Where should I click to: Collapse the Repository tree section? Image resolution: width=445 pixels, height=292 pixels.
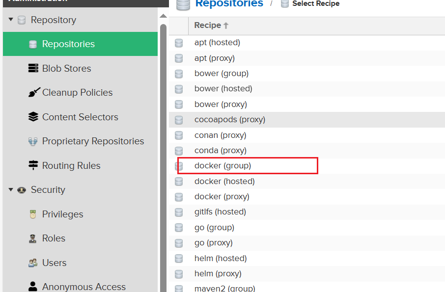[x=11, y=20]
